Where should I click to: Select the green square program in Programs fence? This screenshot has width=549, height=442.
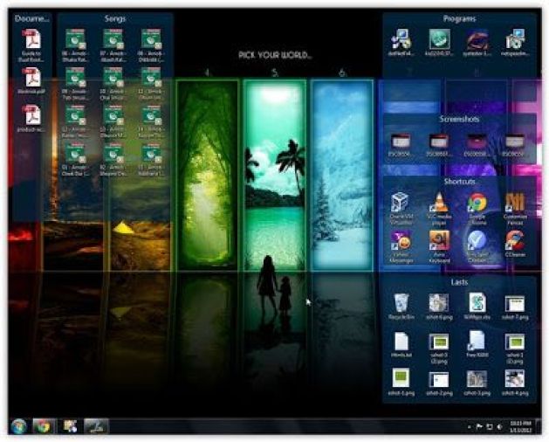point(439,43)
